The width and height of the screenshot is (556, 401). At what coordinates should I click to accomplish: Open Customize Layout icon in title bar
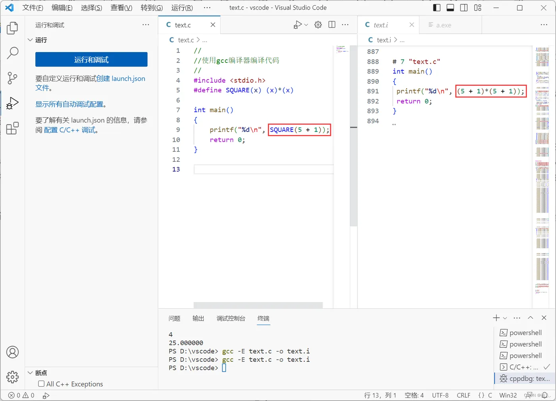(x=477, y=8)
